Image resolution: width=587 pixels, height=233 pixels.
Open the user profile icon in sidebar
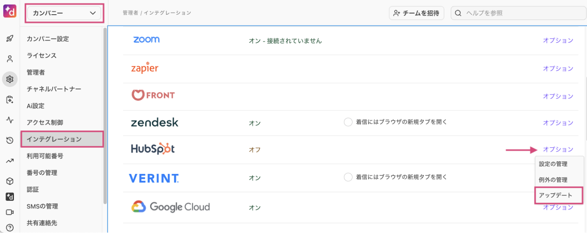[x=10, y=59]
